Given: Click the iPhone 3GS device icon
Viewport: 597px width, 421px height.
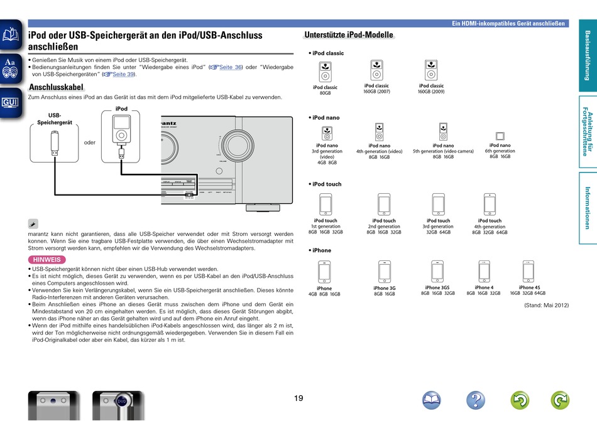Looking at the screenshot, I should click(437, 272).
